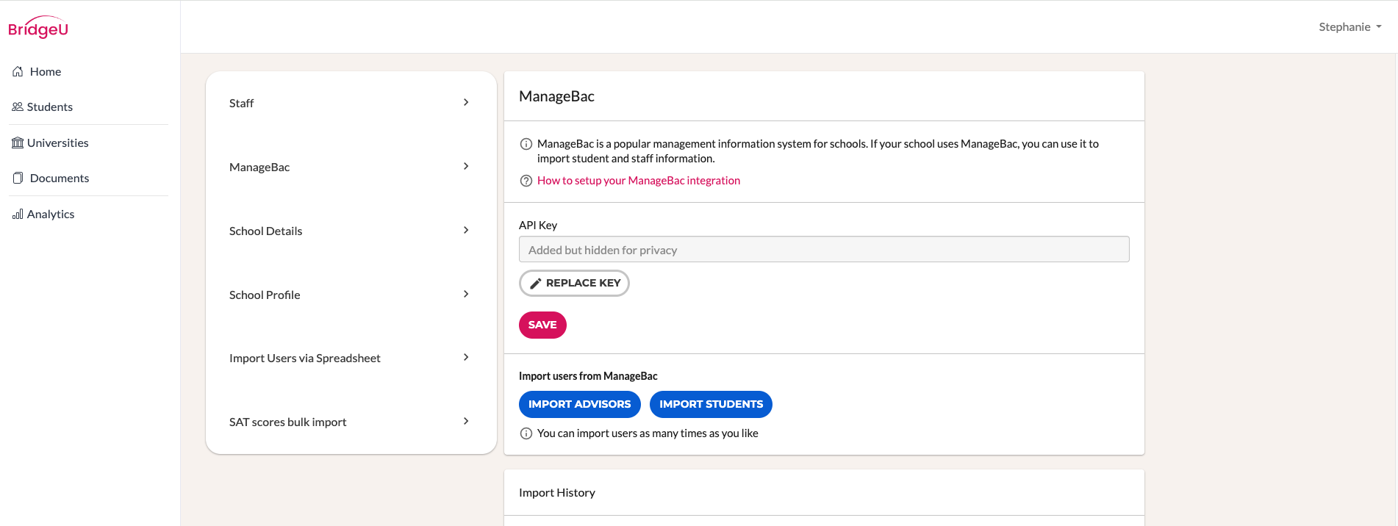The height and width of the screenshot is (526, 1398).
Task: Click 'Import users from ManageBac' text
Action: pyautogui.click(x=588, y=376)
